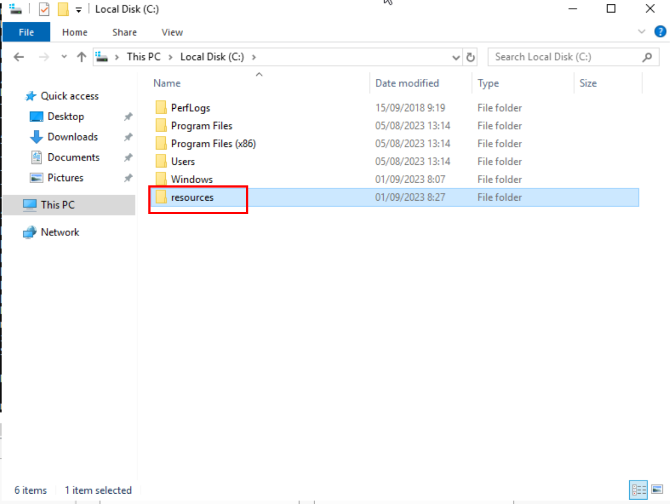Click the Back navigation arrow

click(x=18, y=57)
